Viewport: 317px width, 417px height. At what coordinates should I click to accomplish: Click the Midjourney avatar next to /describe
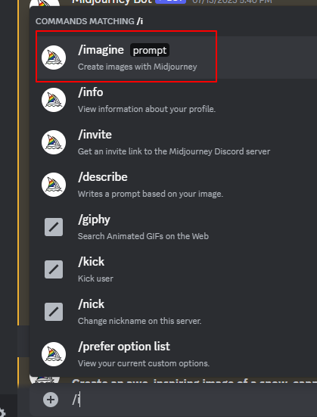pyautogui.click(x=54, y=185)
